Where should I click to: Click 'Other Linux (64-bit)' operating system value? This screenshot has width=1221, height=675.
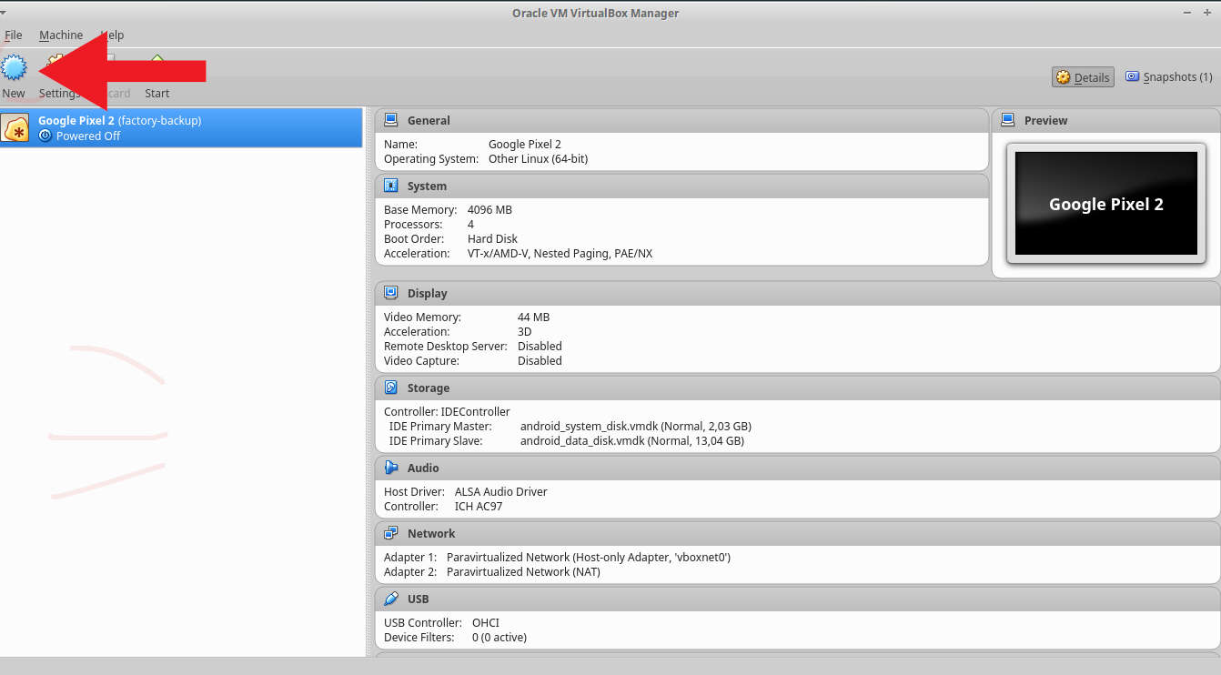538,159
